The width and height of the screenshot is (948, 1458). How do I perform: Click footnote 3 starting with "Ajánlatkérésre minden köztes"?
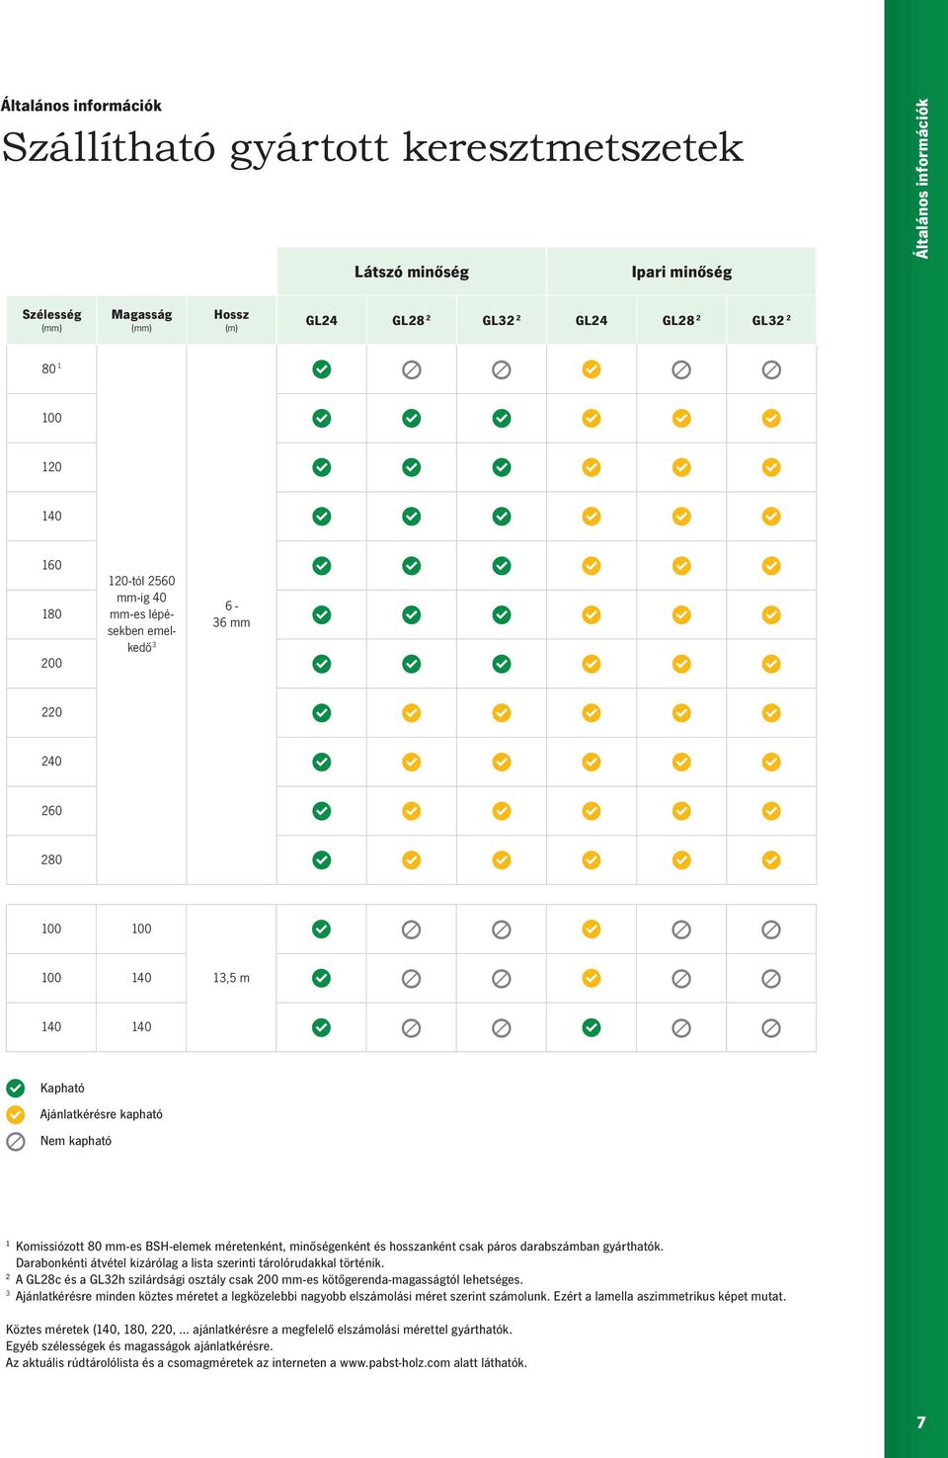(x=396, y=1297)
